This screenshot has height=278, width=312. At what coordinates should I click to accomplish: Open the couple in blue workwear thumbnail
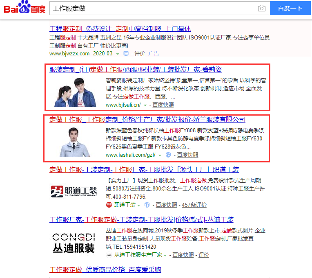pos(75,92)
